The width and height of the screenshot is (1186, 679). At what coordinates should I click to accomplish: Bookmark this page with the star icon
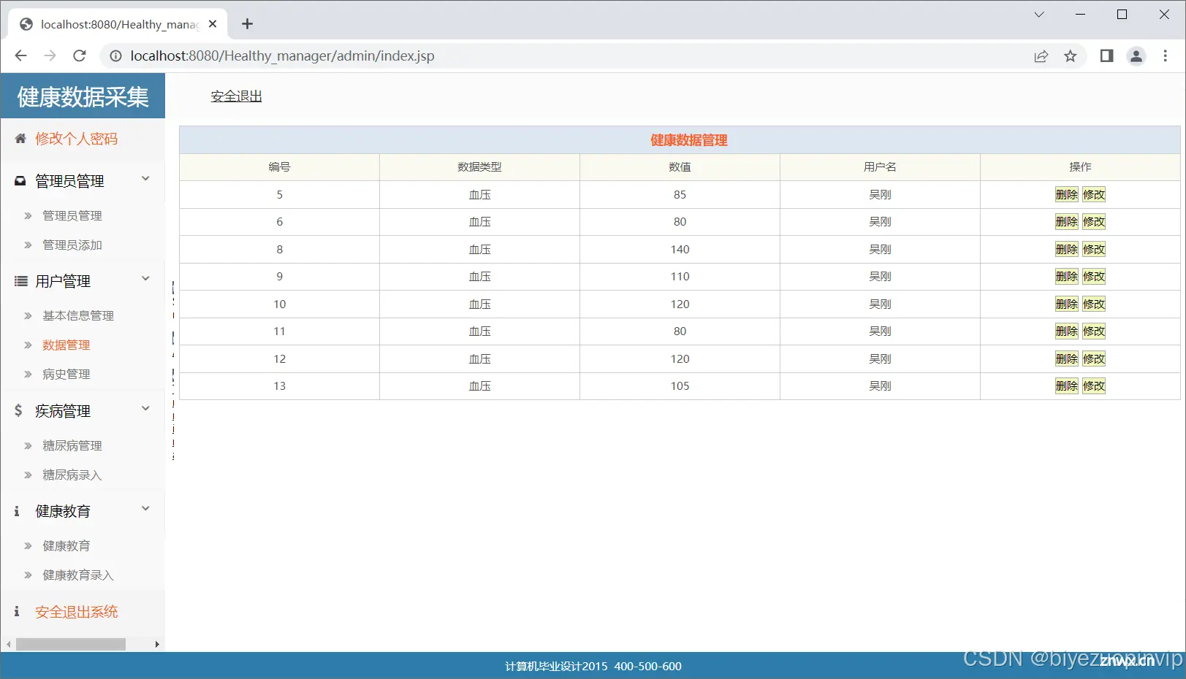coord(1070,56)
